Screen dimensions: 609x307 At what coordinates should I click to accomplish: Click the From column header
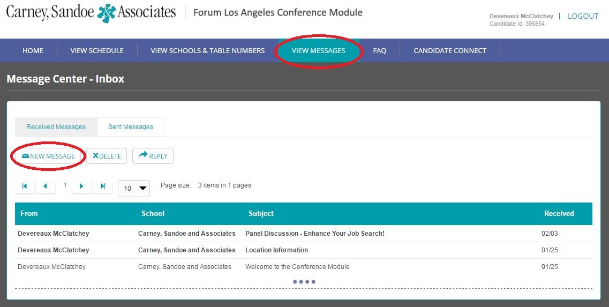pyautogui.click(x=29, y=213)
